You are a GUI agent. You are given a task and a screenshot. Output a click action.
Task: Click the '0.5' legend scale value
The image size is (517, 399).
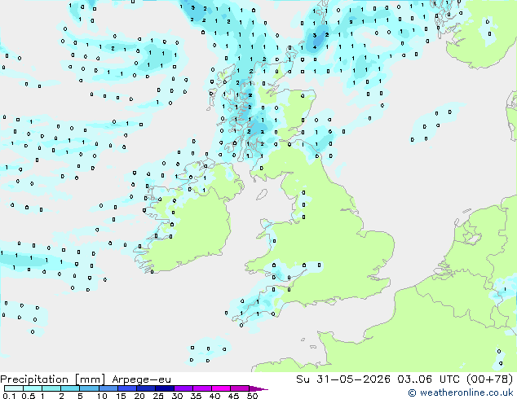(x=29, y=396)
